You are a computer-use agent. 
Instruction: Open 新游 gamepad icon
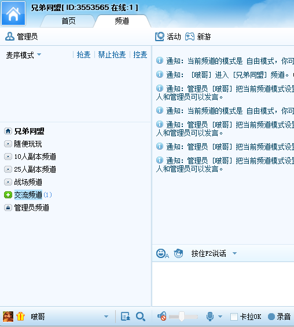pos(190,37)
